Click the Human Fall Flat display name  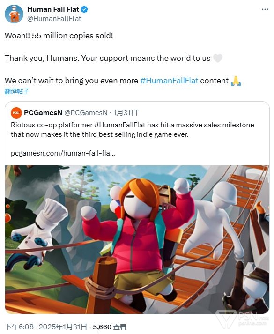point(53,9)
